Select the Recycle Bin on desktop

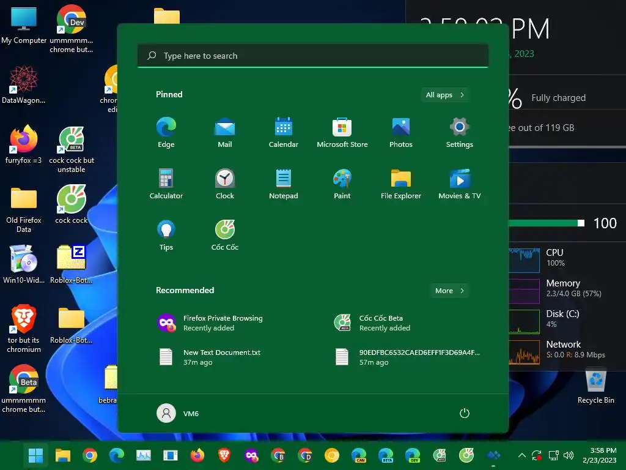tap(595, 386)
